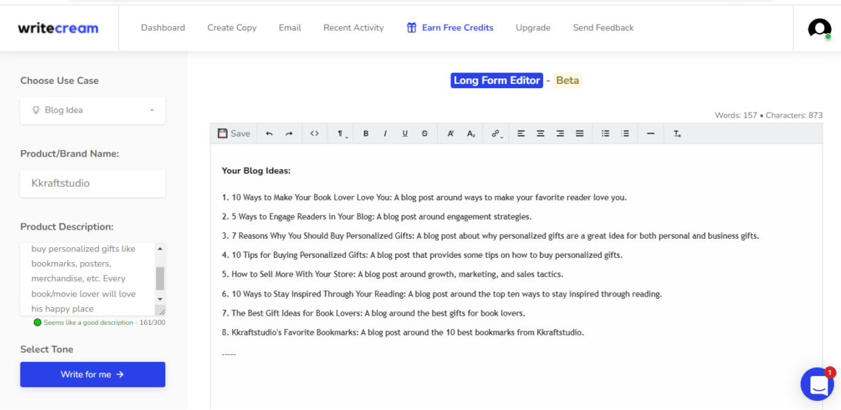Center align text

click(541, 133)
